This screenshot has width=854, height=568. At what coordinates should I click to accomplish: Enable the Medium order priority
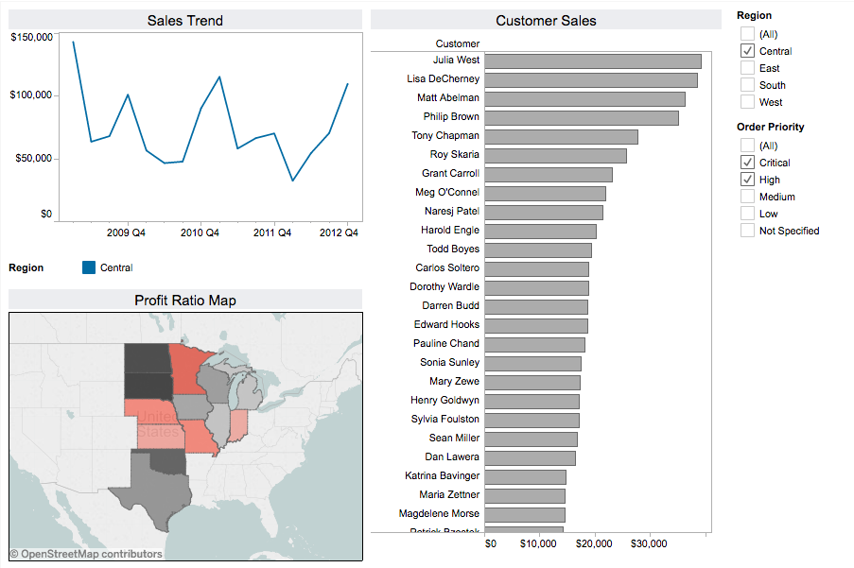(746, 196)
